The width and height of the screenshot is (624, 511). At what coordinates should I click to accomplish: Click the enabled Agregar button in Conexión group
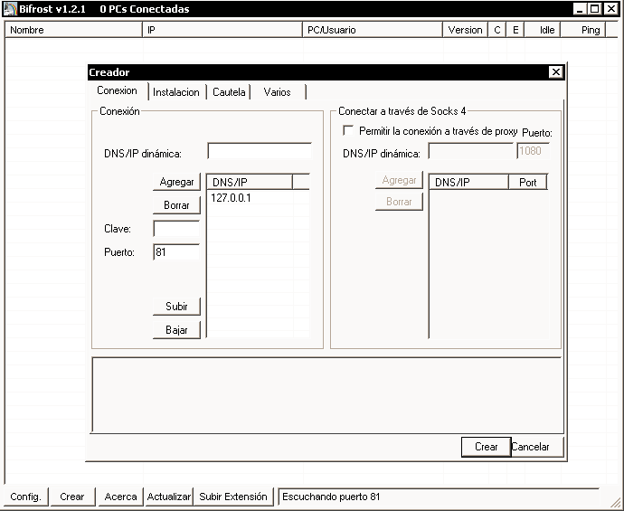pos(176,182)
